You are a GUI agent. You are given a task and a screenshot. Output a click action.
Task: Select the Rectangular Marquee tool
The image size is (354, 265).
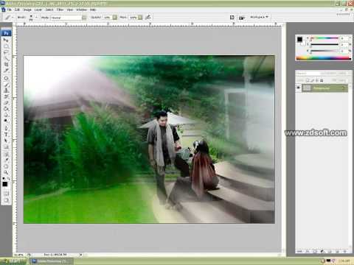(6, 46)
